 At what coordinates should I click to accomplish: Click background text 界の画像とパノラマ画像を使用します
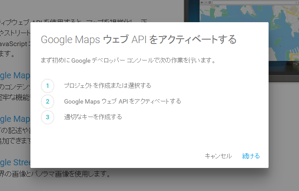[55, 174]
